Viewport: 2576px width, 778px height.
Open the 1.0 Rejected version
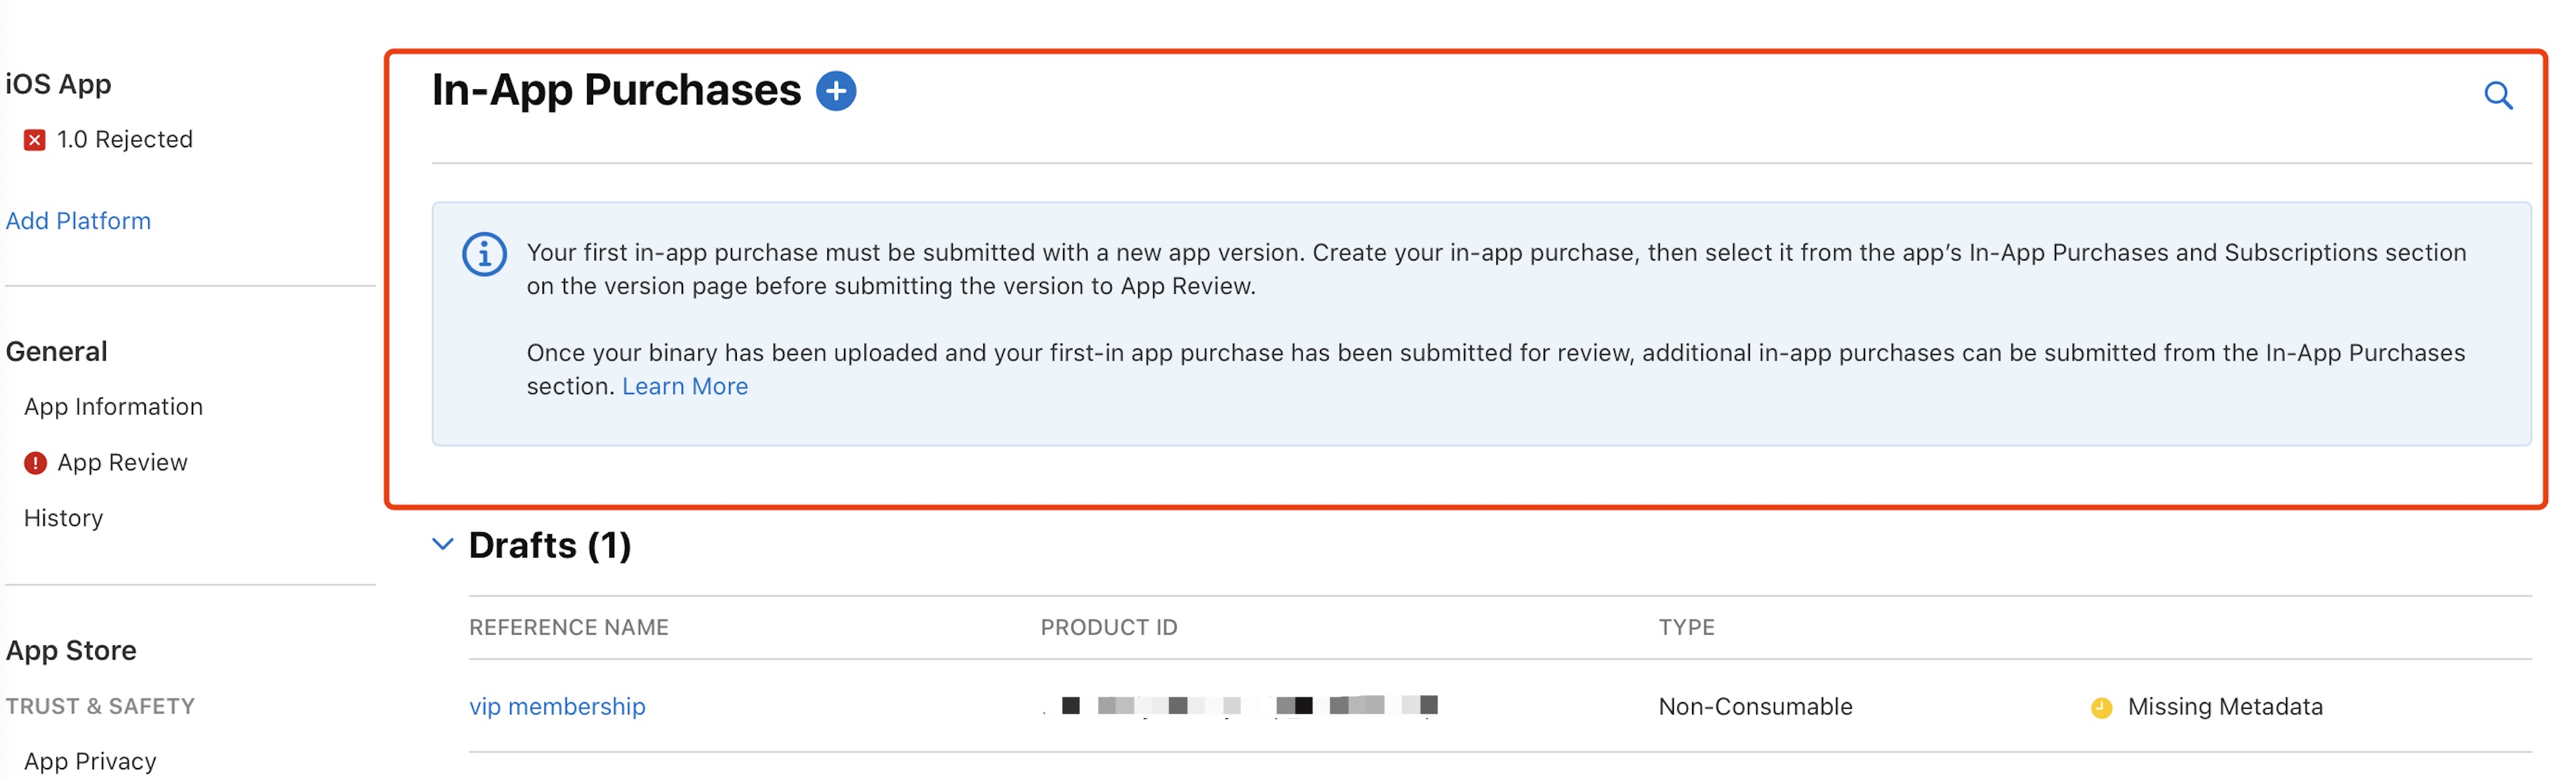124,139
